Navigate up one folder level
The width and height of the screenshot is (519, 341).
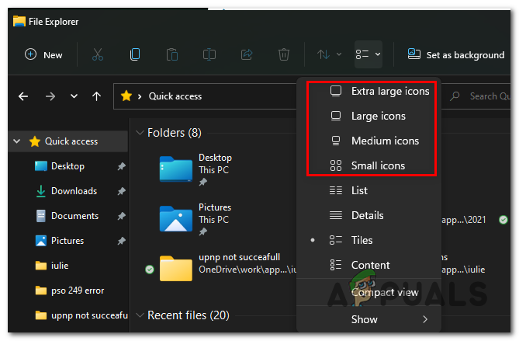pos(96,96)
